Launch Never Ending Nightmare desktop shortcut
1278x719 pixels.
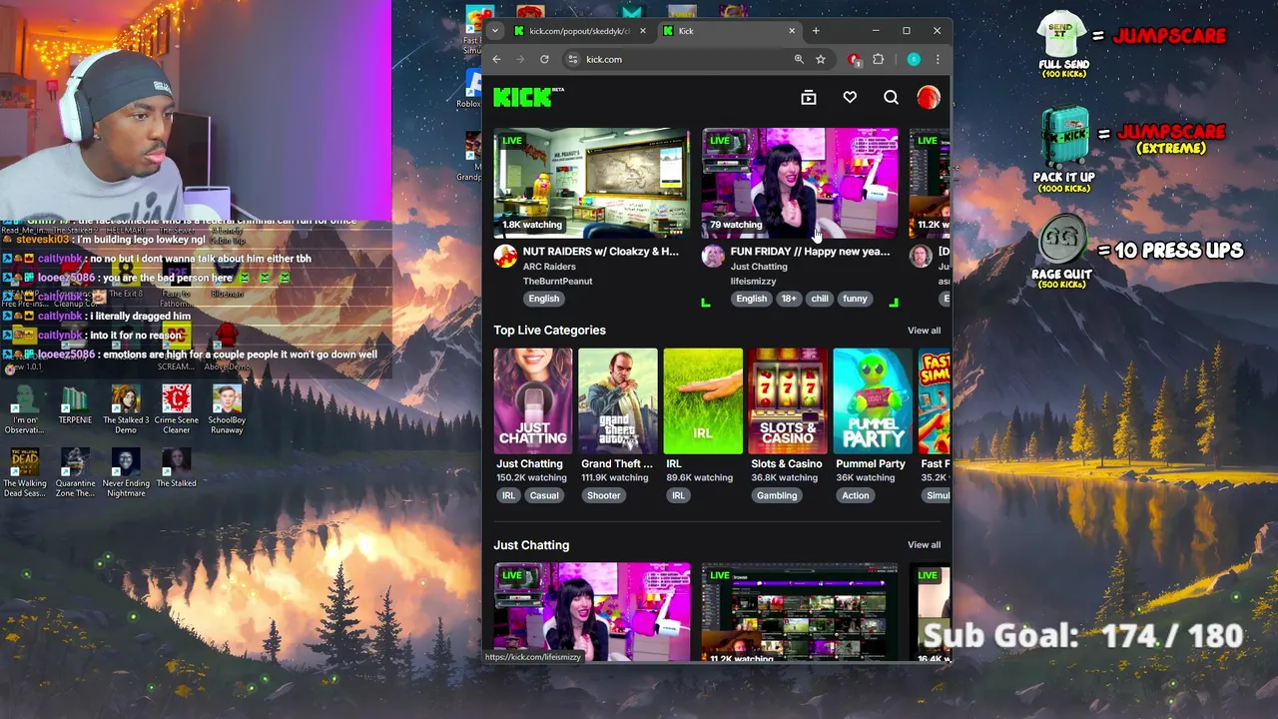coord(126,473)
